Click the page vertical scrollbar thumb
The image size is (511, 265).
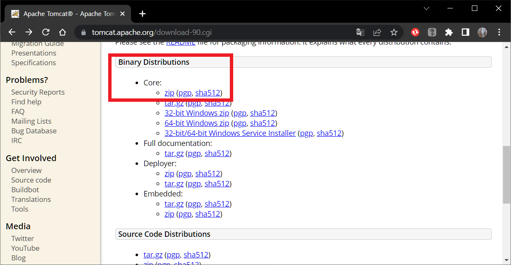click(506, 174)
